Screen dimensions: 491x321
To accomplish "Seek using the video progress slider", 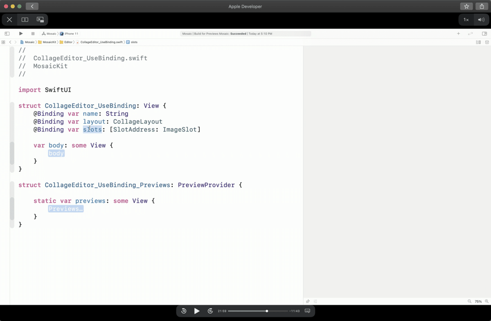I will click(257, 311).
